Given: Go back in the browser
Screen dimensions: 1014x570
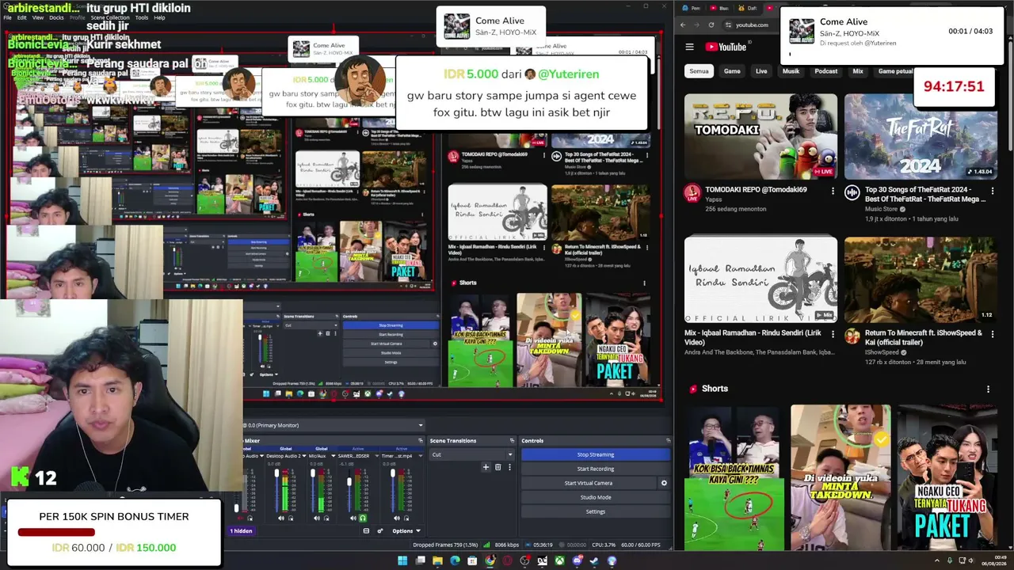Looking at the screenshot, I should click(x=683, y=25).
